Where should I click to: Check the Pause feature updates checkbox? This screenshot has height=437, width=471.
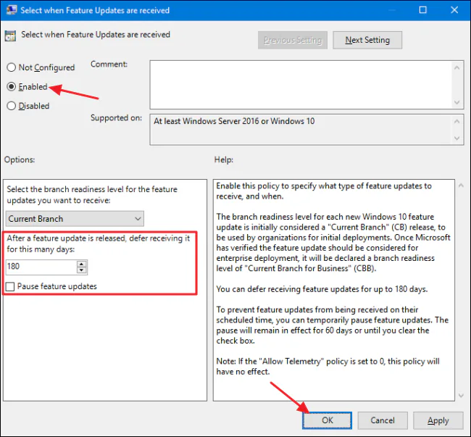(x=10, y=286)
